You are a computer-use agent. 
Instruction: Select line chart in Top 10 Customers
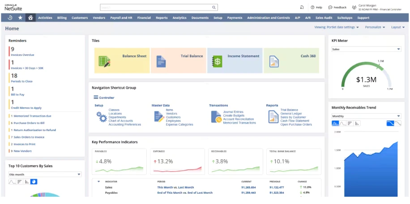click(x=12, y=182)
